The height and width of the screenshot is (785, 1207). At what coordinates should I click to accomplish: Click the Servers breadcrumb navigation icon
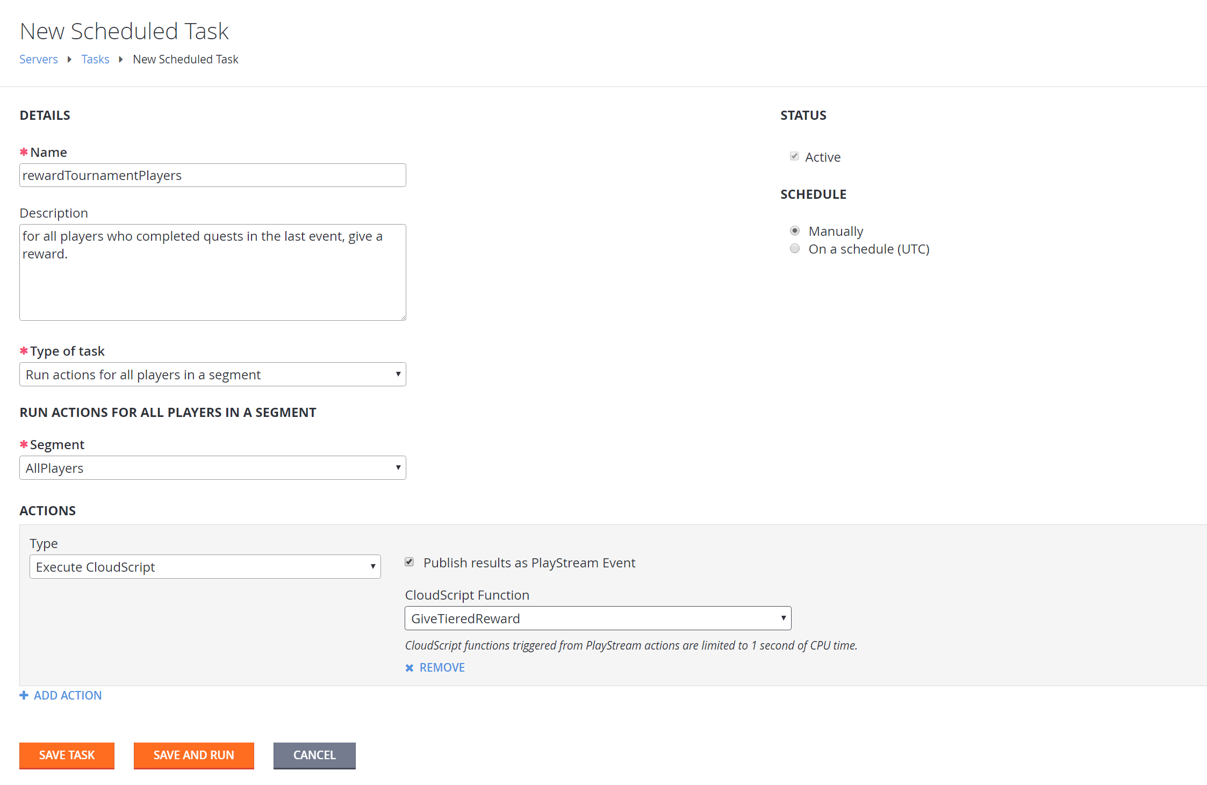pos(39,59)
